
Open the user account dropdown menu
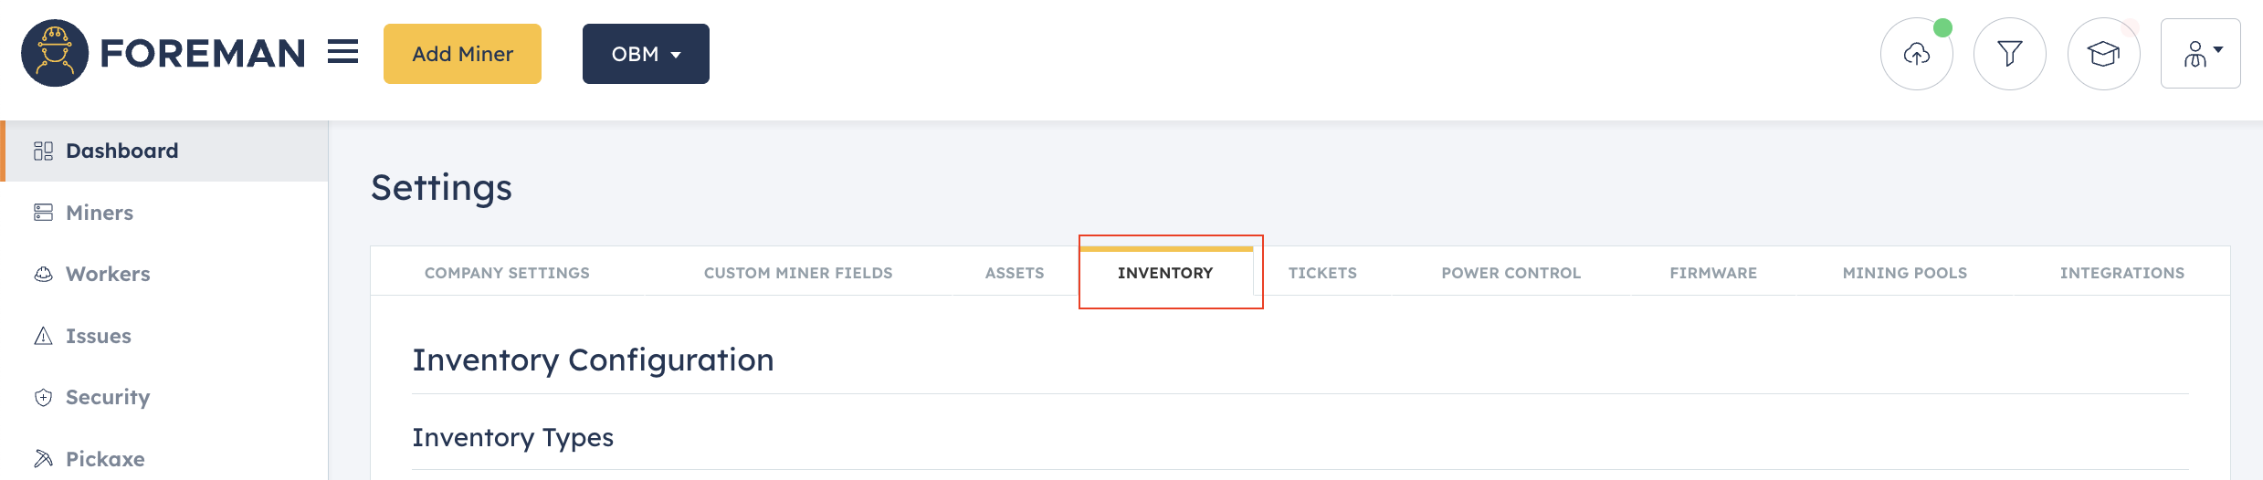[x=2201, y=54]
